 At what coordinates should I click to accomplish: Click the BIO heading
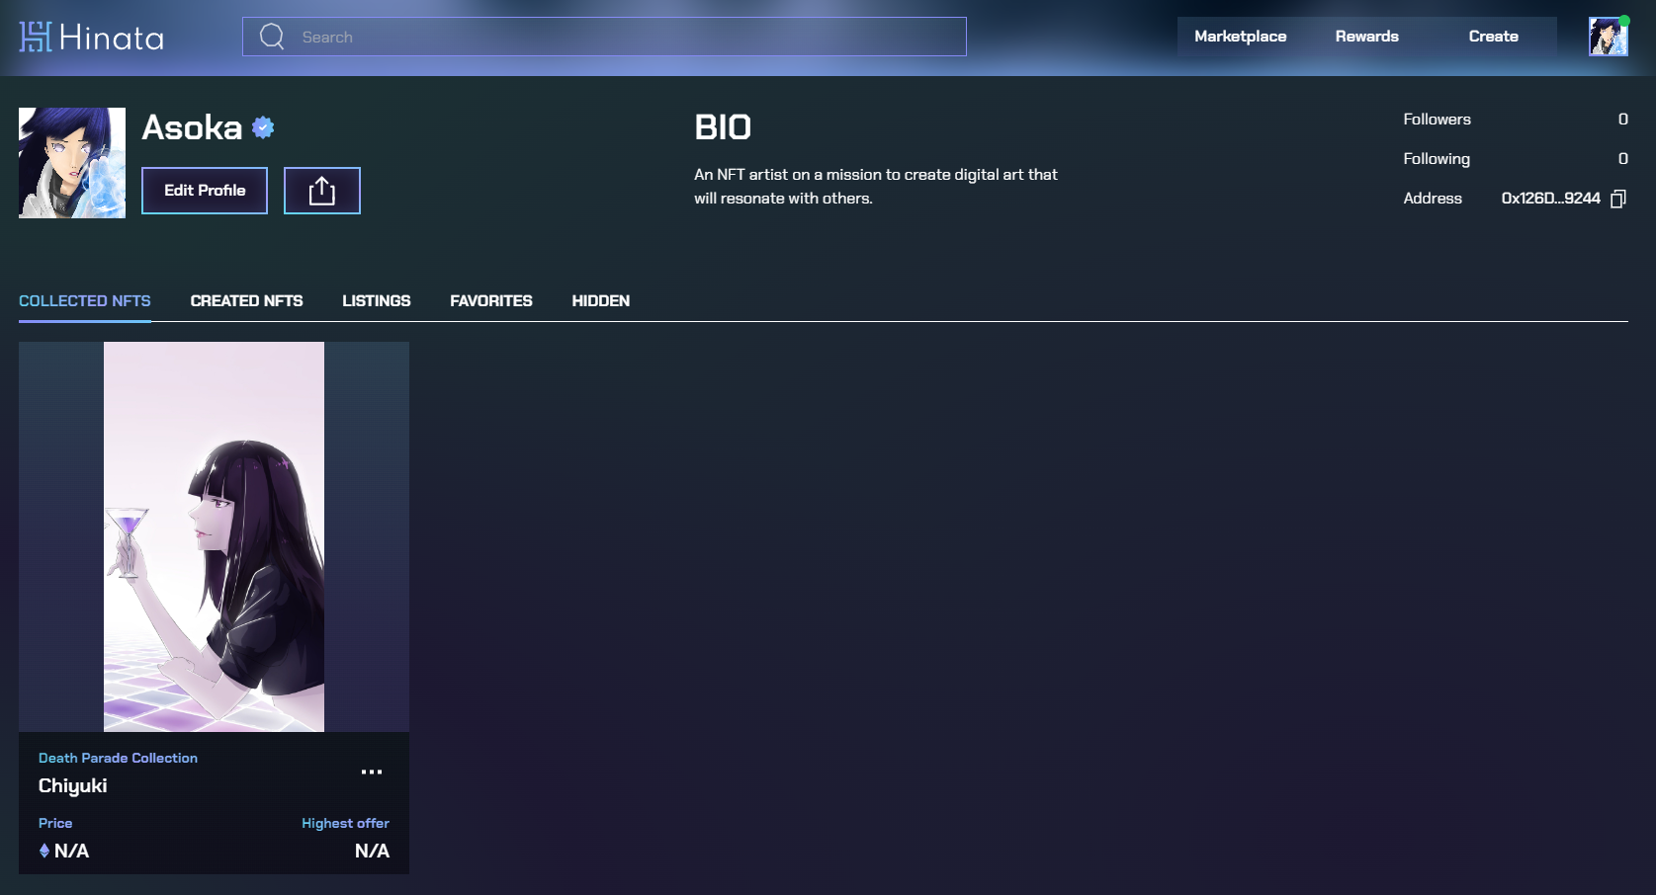[723, 127]
